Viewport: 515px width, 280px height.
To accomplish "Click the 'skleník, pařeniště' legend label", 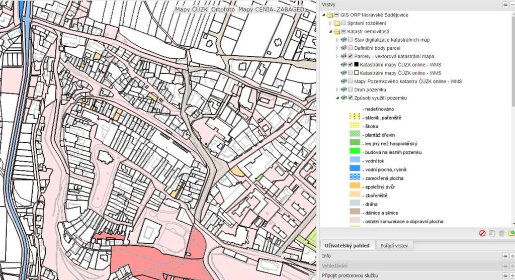I will click(382, 118).
